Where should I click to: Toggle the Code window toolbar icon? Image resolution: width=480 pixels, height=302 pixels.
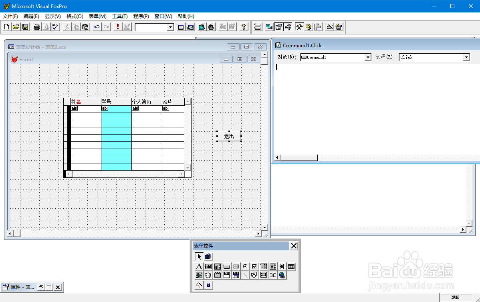(288, 27)
